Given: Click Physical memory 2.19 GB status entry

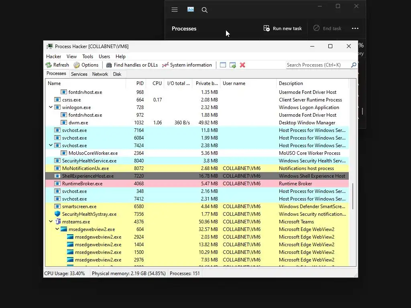Looking at the screenshot, I should click(x=129, y=274).
